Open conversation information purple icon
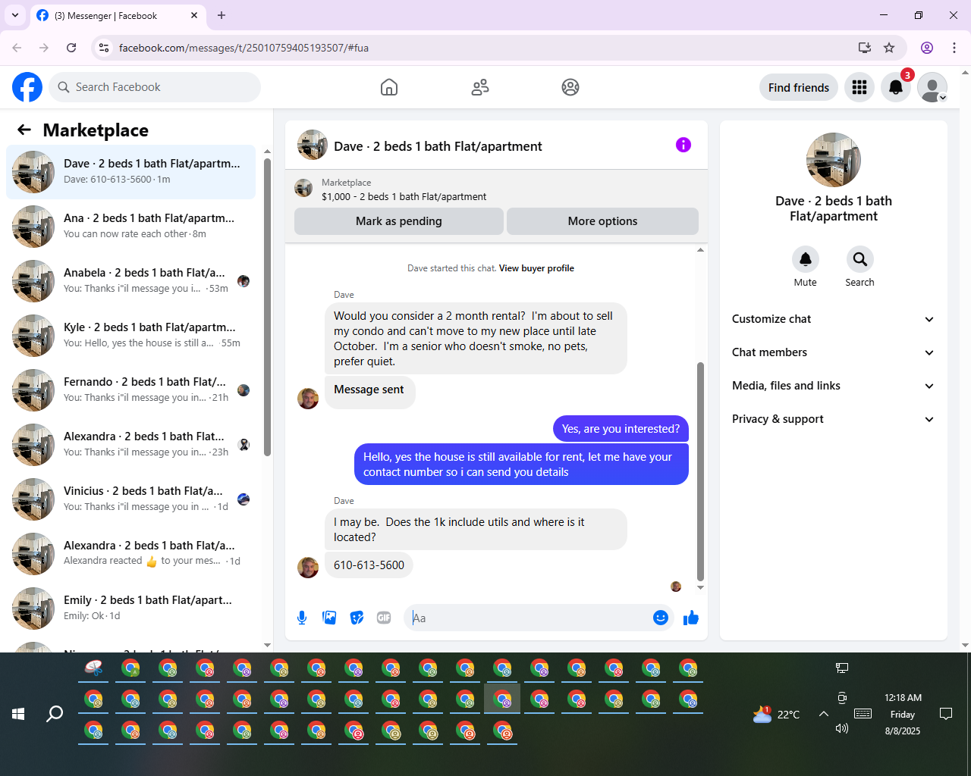This screenshot has height=776, width=971. pos(683,145)
